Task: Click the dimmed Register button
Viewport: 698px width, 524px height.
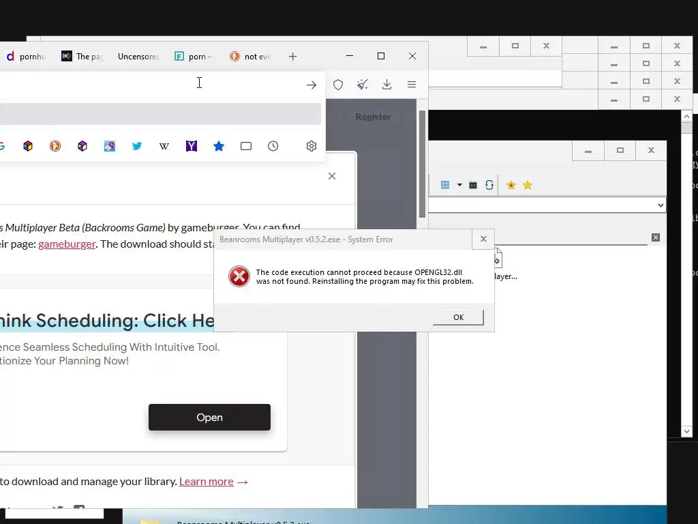Action: 373,117
